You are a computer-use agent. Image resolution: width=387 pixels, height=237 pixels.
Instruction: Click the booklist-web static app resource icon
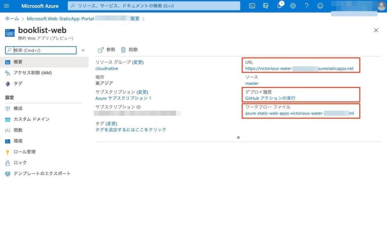[10, 33]
